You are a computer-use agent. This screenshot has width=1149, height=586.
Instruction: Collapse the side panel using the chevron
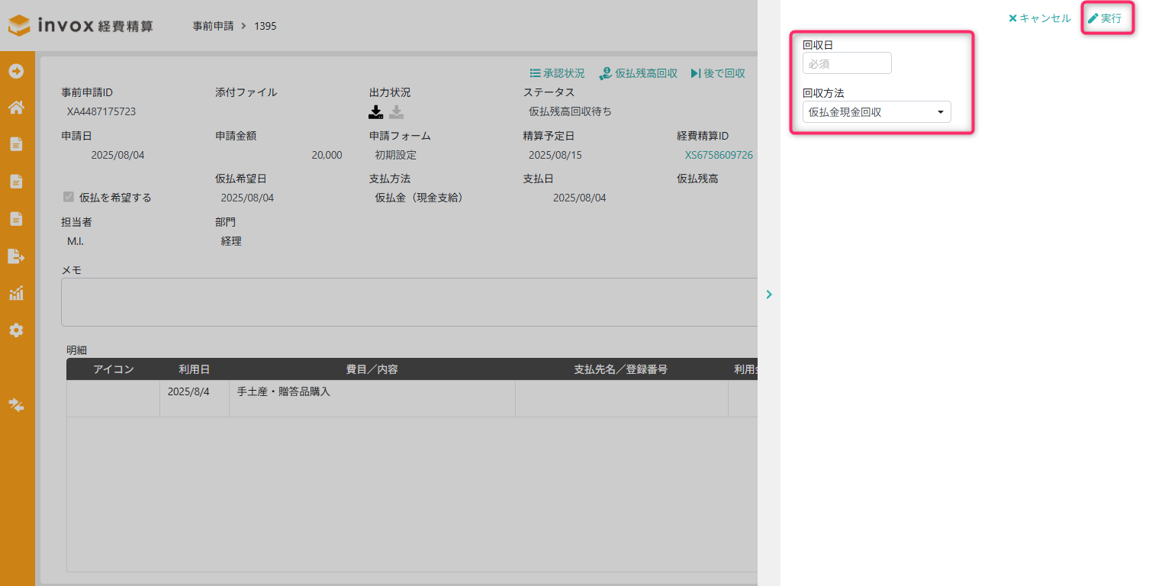coord(768,294)
